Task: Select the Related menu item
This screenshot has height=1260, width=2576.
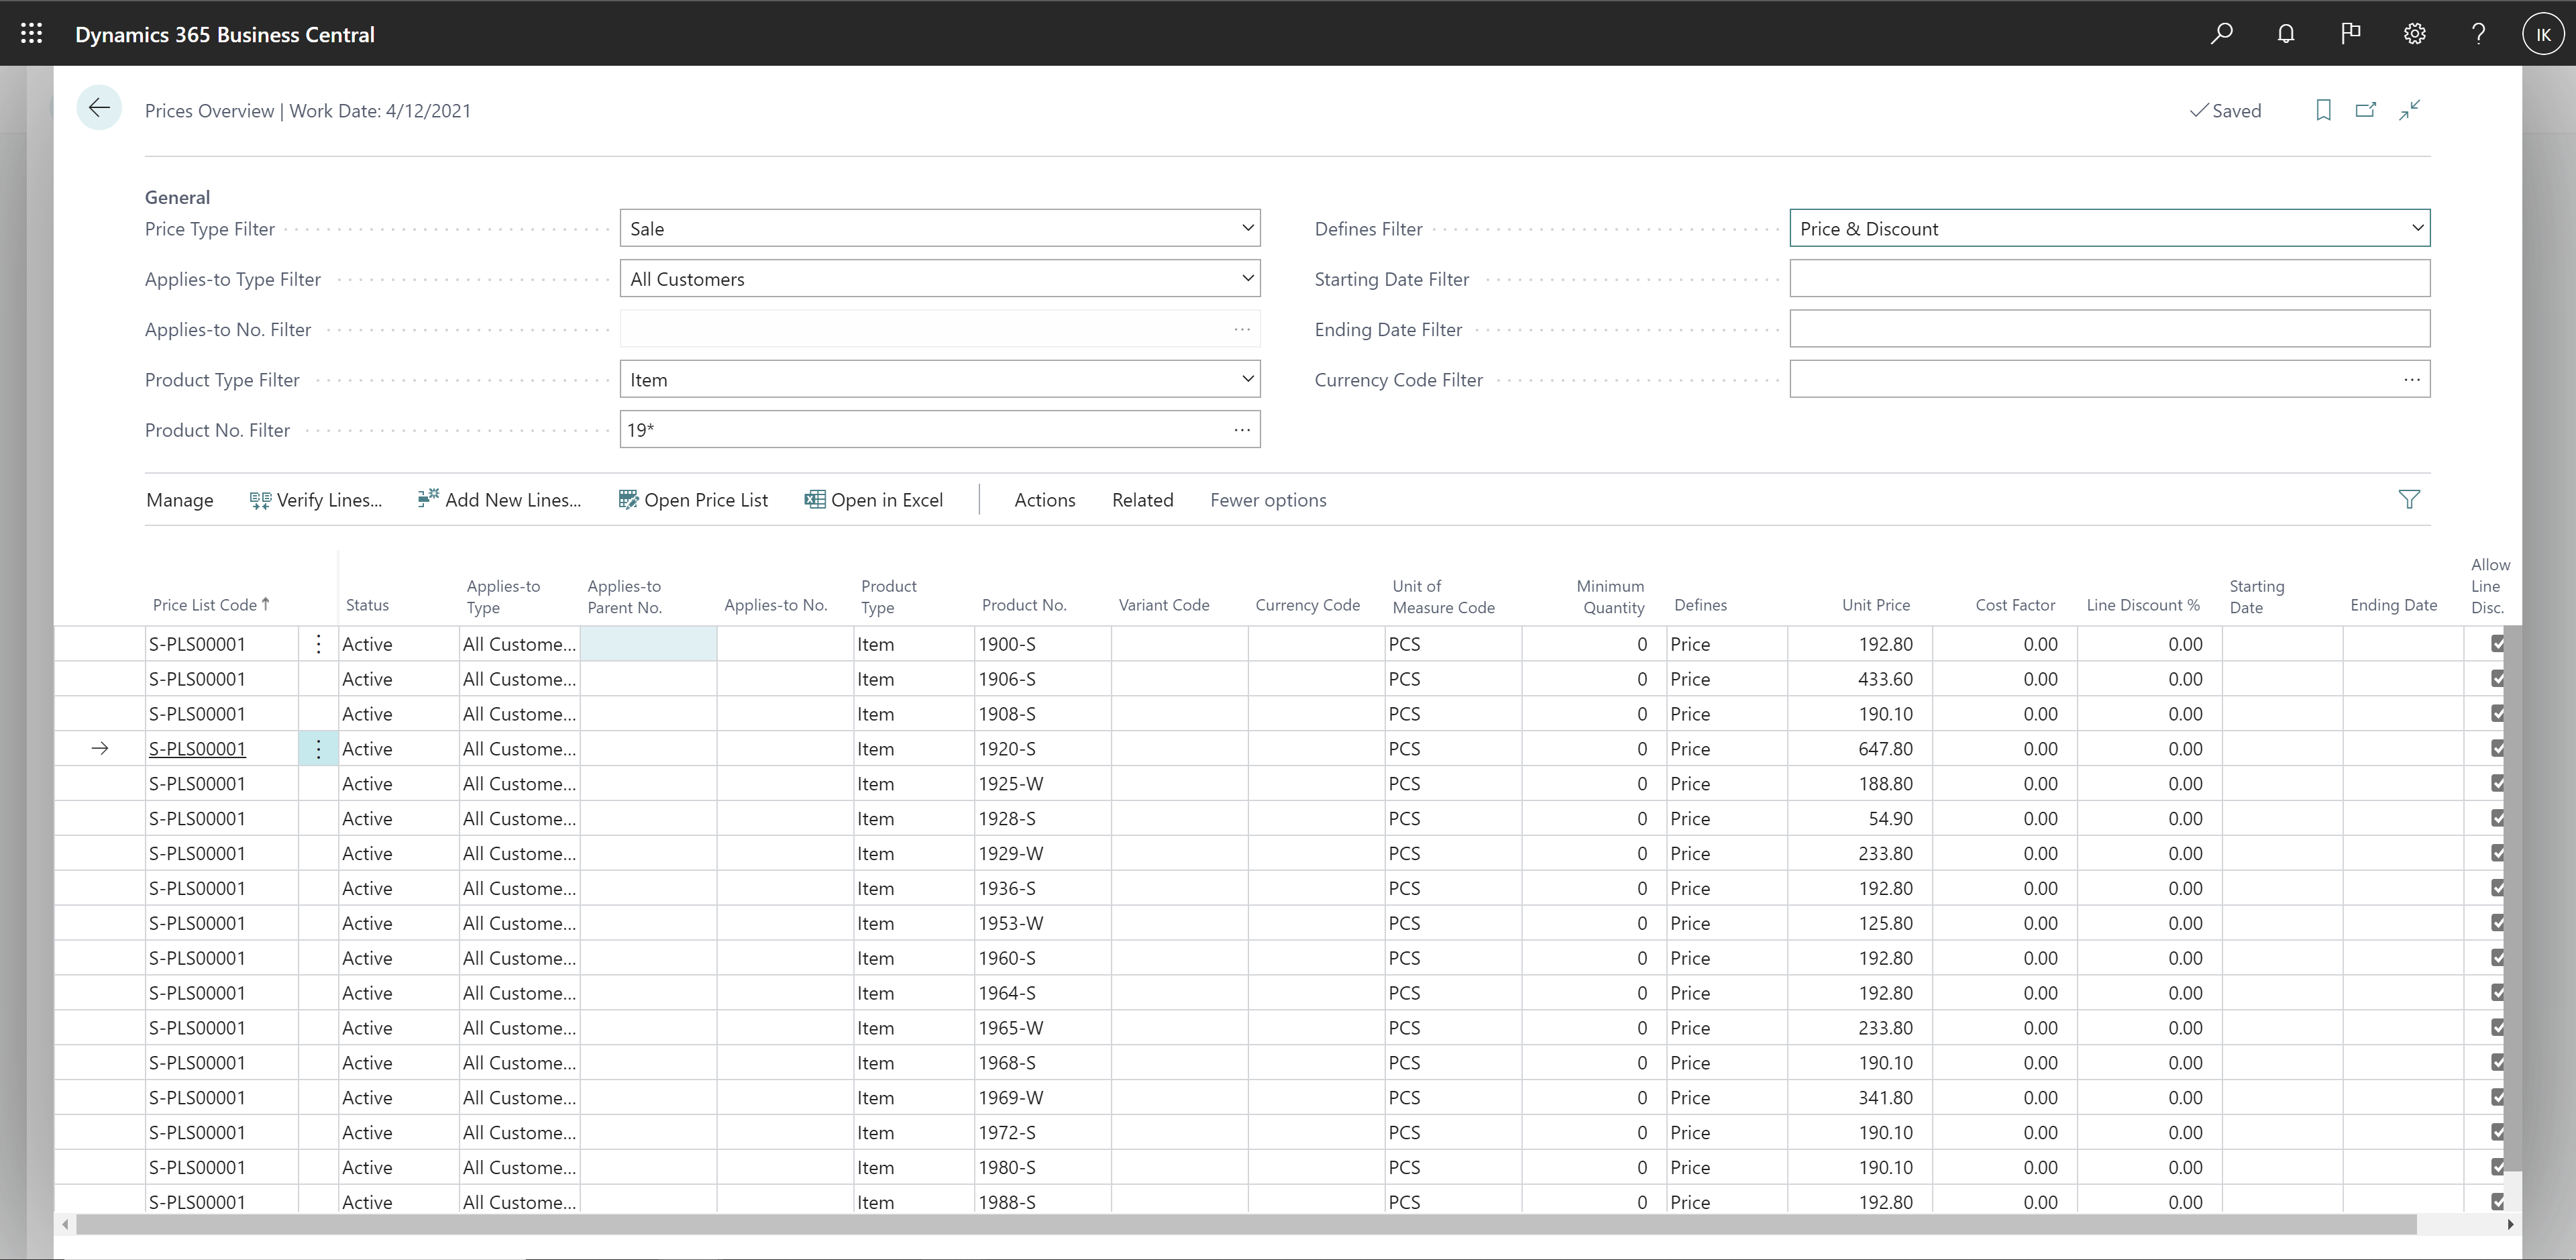Action: coord(1143,499)
